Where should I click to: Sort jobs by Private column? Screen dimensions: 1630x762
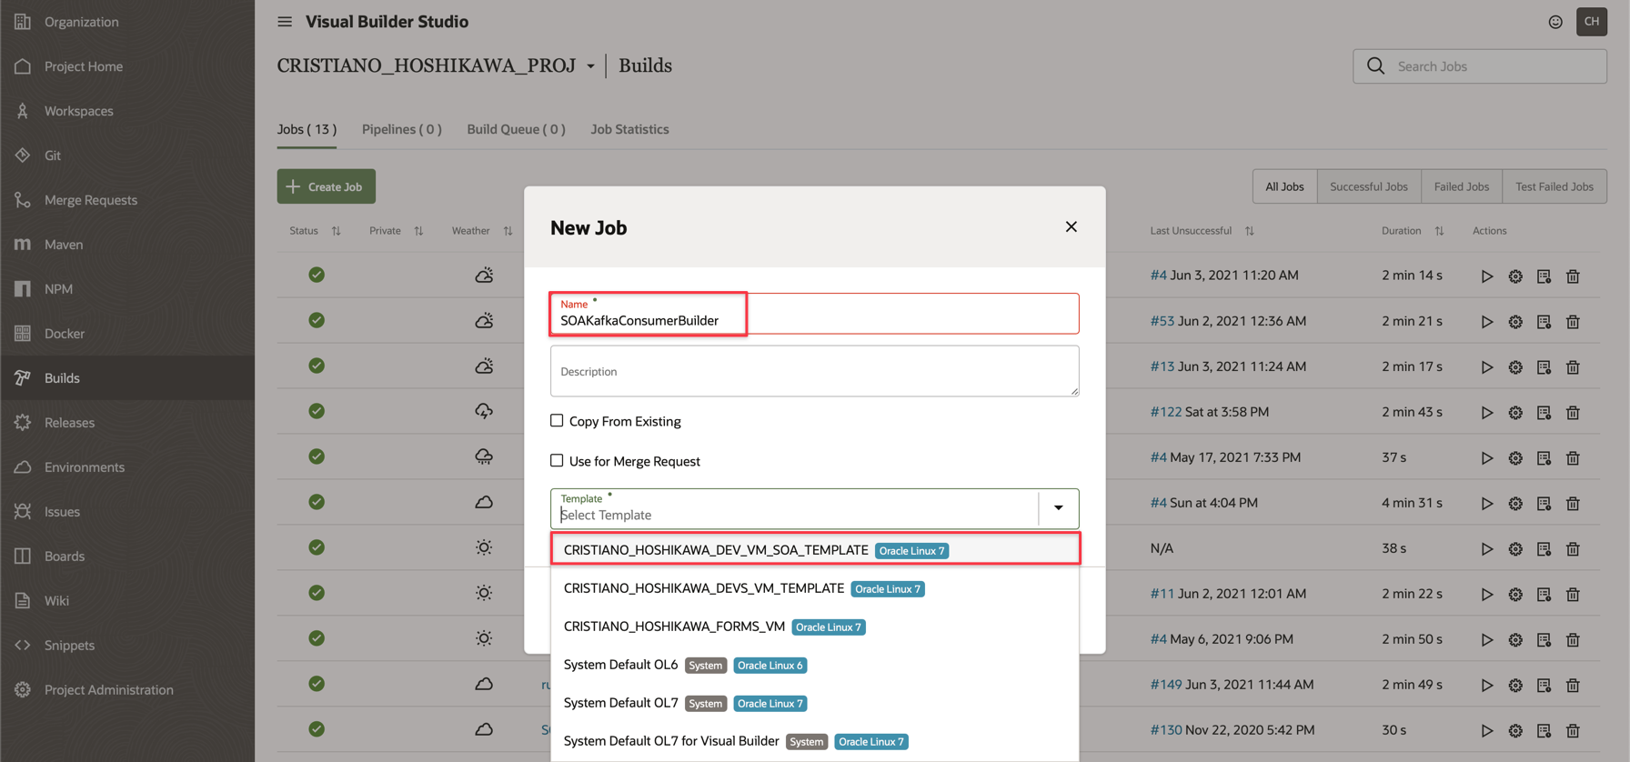[418, 231]
